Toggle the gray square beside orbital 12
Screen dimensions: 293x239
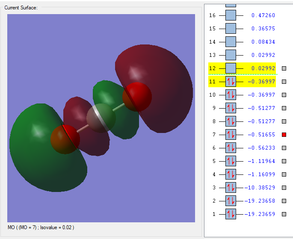click(x=284, y=68)
